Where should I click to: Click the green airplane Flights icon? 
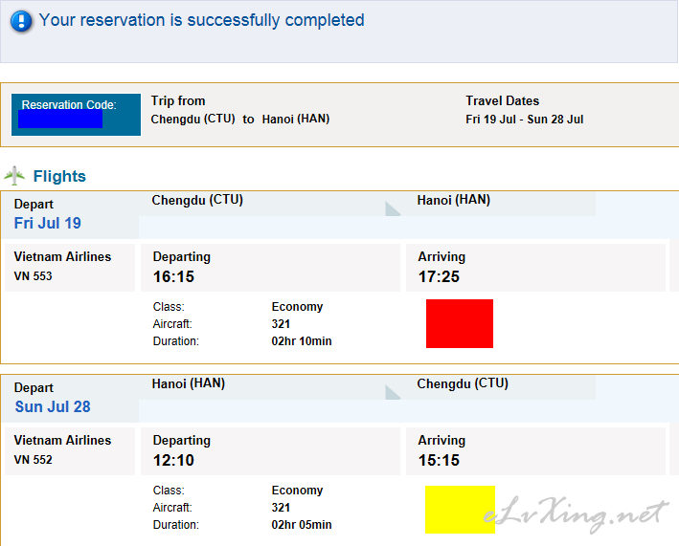coord(14,176)
